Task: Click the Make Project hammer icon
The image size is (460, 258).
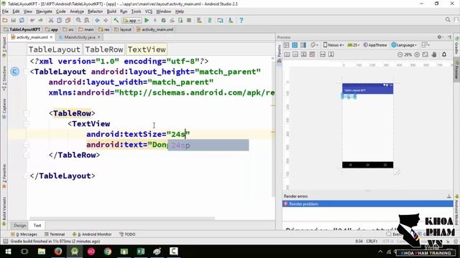Action: click(116, 21)
